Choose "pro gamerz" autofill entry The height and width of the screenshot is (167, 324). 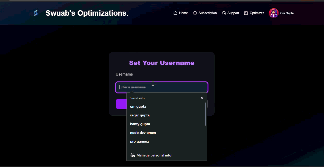pos(140,141)
